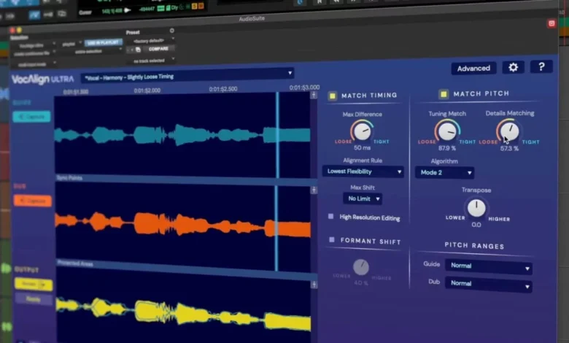The image size is (569, 343).
Task: Enable the High Resolution Editing checkbox
Action: click(330, 216)
